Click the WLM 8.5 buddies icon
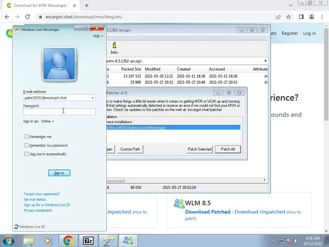The height and width of the screenshot is (247, 329). pyautogui.click(x=179, y=203)
